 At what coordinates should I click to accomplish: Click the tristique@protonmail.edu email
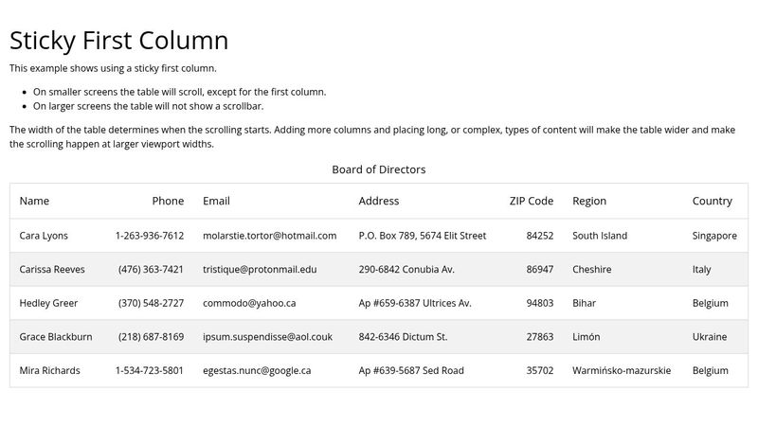pos(260,270)
